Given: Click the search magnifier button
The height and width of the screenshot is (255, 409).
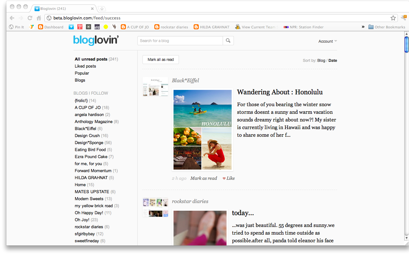Looking at the screenshot, I should point(228,41).
